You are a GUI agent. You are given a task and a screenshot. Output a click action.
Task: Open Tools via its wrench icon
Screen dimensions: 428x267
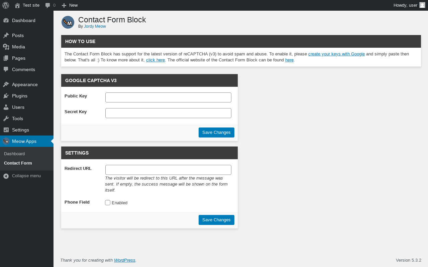coord(6,118)
